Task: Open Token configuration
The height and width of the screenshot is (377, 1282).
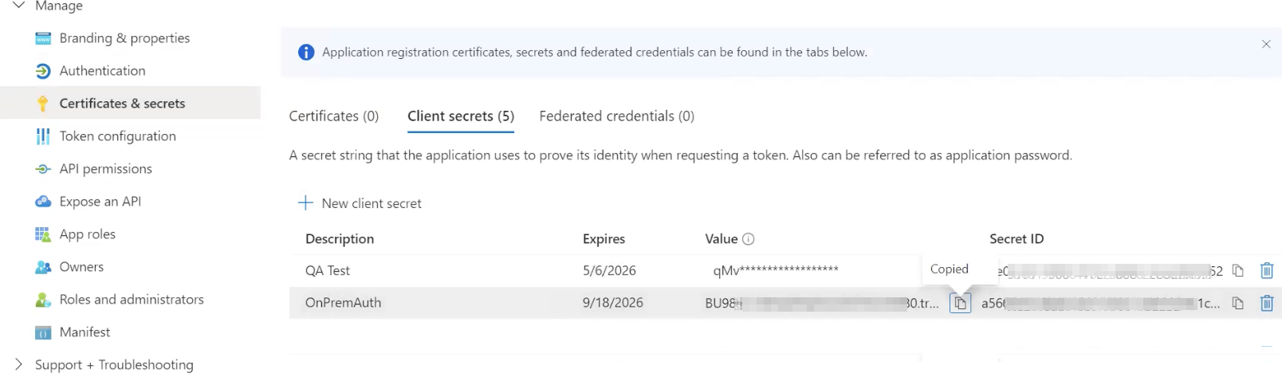Action: tap(117, 136)
